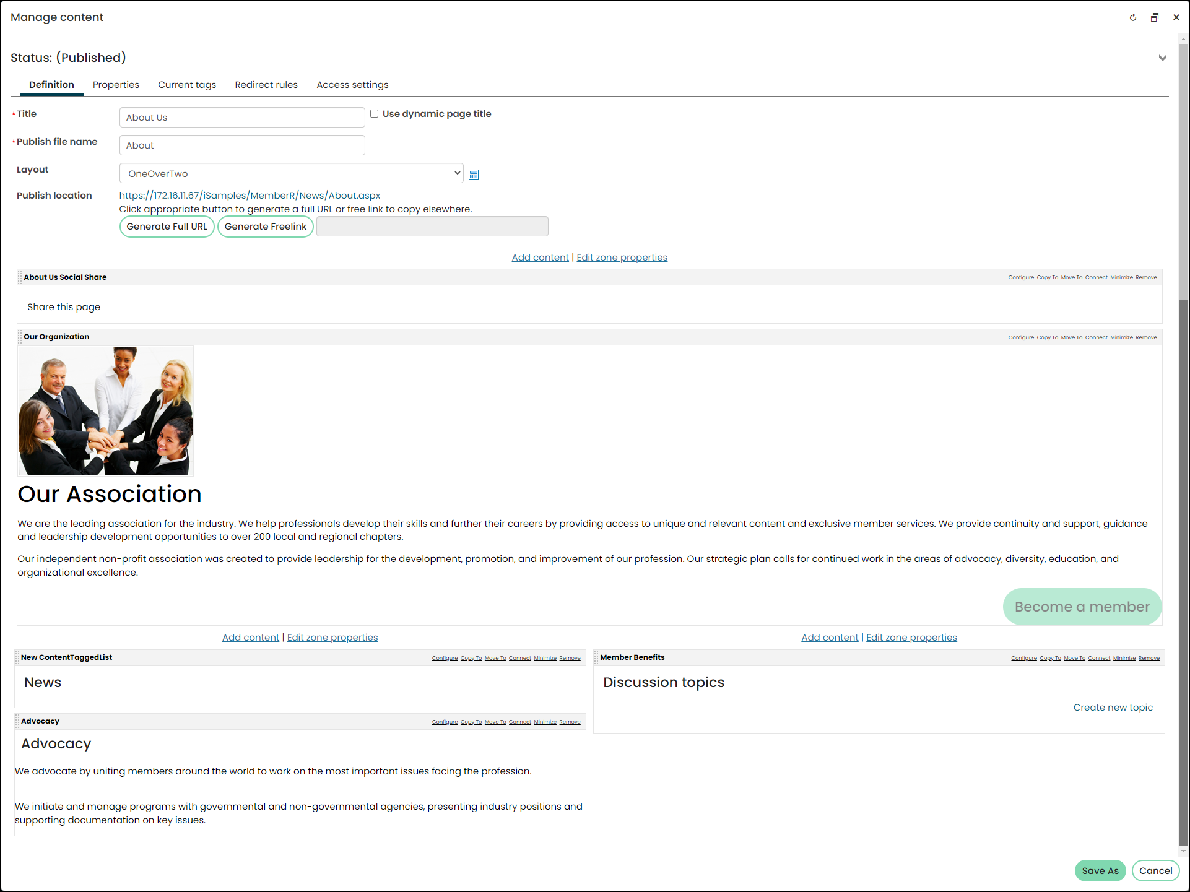The image size is (1190, 892).
Task: Click the Generate Full URL button
Action: pos(167,227)
